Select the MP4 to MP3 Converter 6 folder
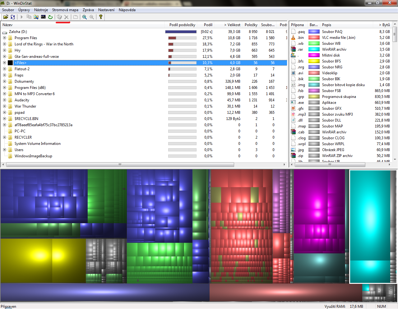Screen dimensions: 398x309 (35, 94)
